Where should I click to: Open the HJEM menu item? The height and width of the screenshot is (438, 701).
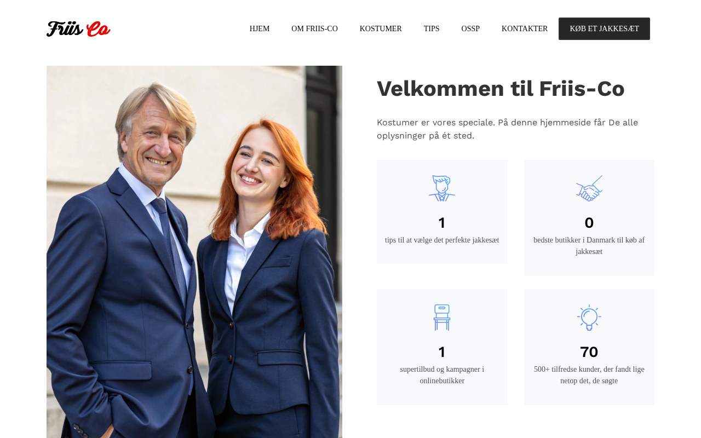260,28
